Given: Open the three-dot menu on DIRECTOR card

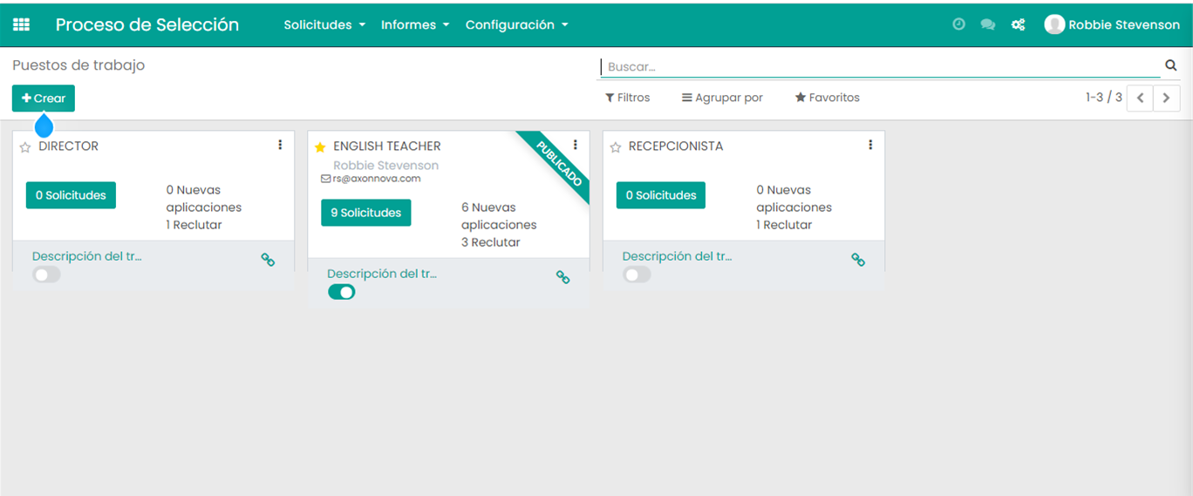Looking at the screenshot, I should pyautogui.click(x=280, y=146).
